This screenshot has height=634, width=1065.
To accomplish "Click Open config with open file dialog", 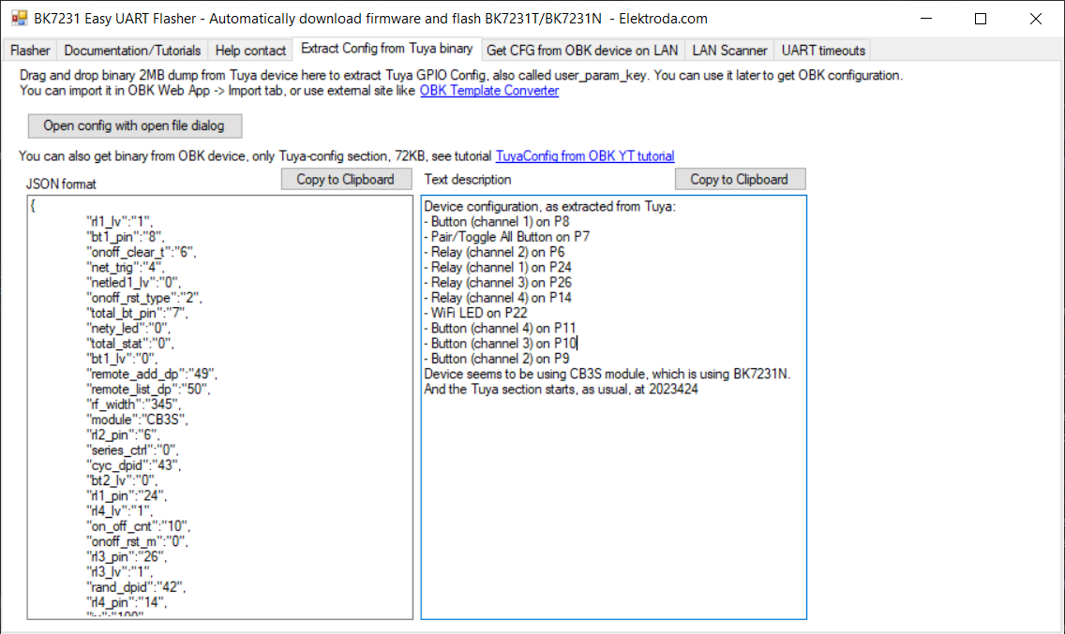I will click(134, 125).
